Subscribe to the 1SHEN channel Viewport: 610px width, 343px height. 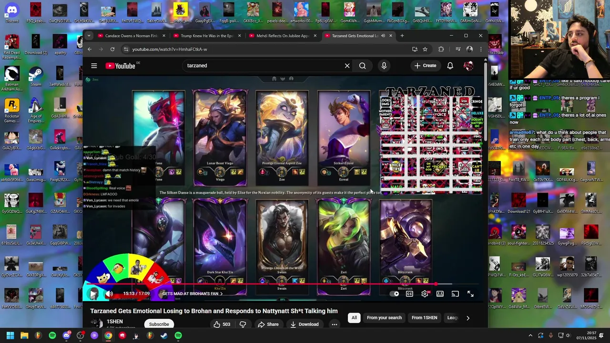(x=159, y=324)
